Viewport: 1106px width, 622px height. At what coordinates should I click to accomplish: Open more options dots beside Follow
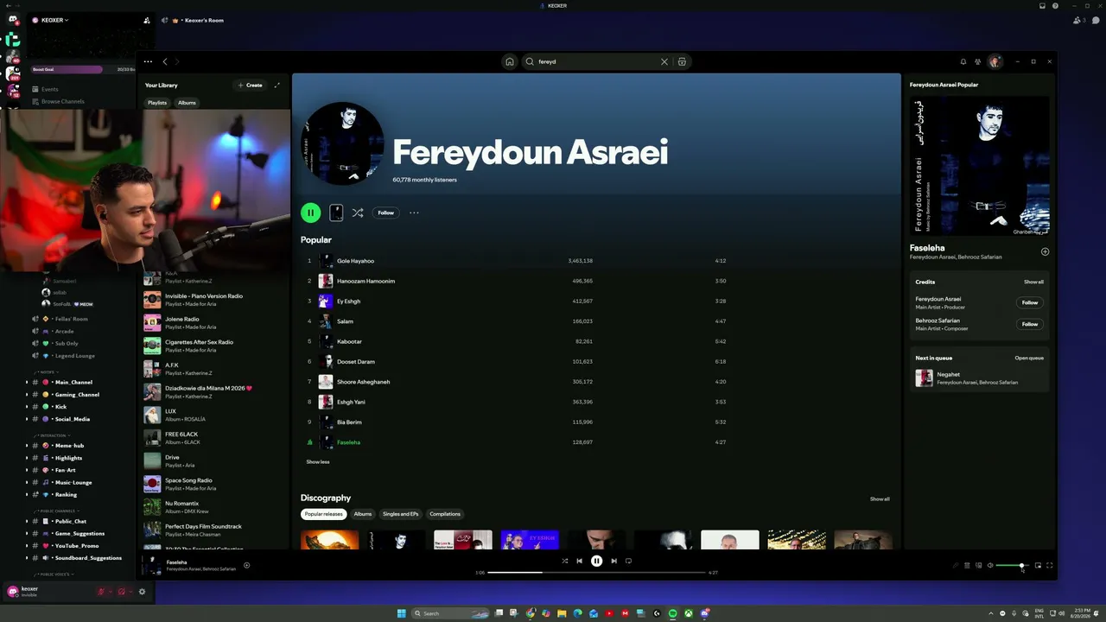point(414,213)
